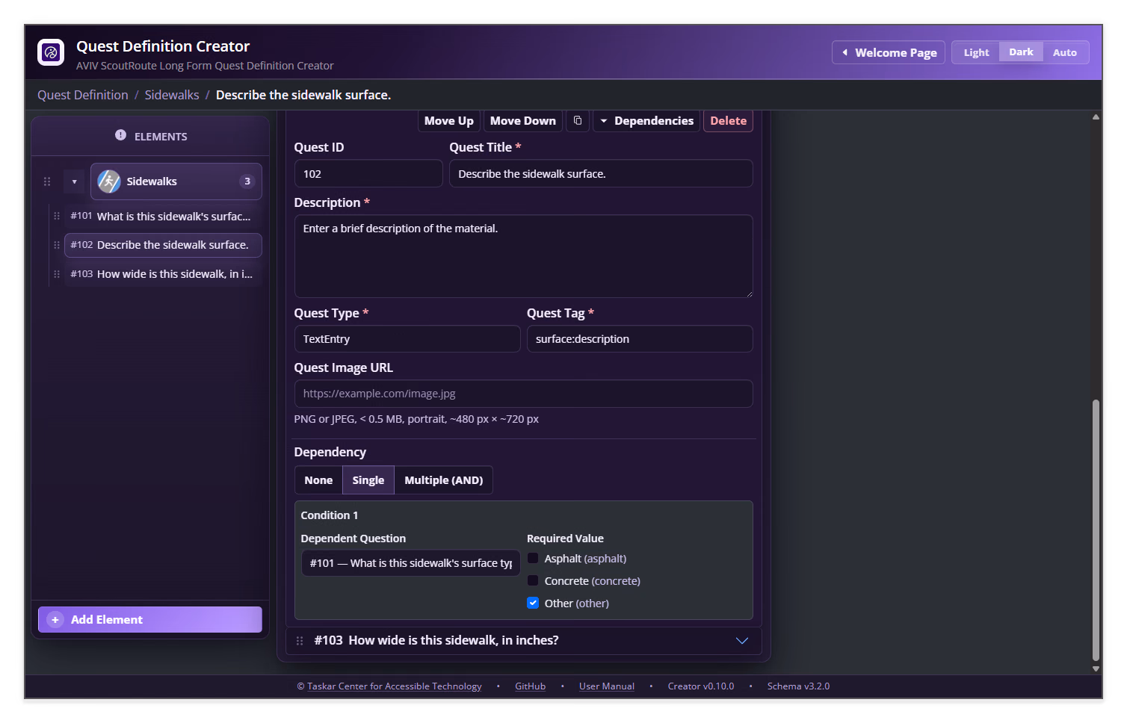Viewport: 1127px width, 723px height.
Task: Click the PNG or JPEG size hint text
Action: tap(416, 419)
